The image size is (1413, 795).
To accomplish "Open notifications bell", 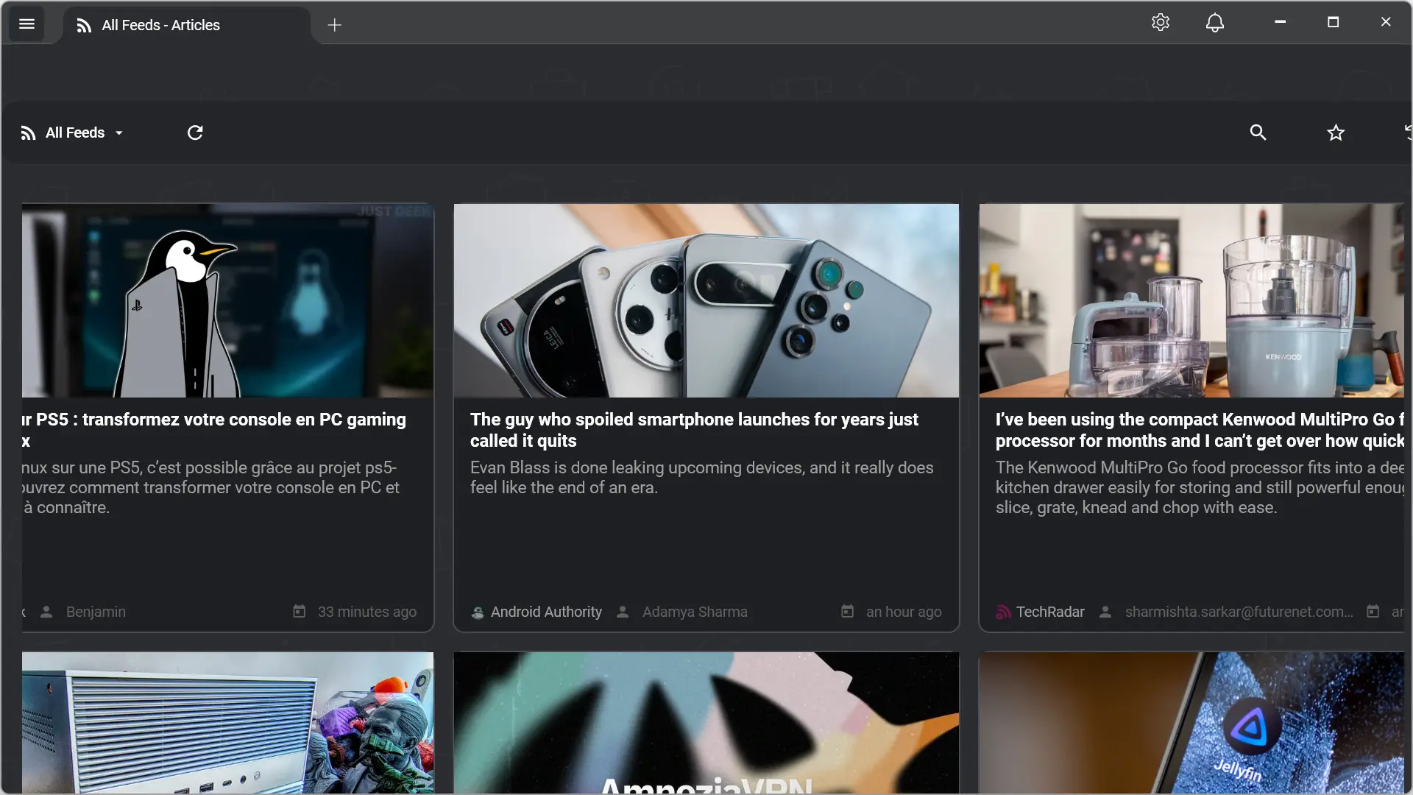I will pyautogui.click(x=1215, y=23).
